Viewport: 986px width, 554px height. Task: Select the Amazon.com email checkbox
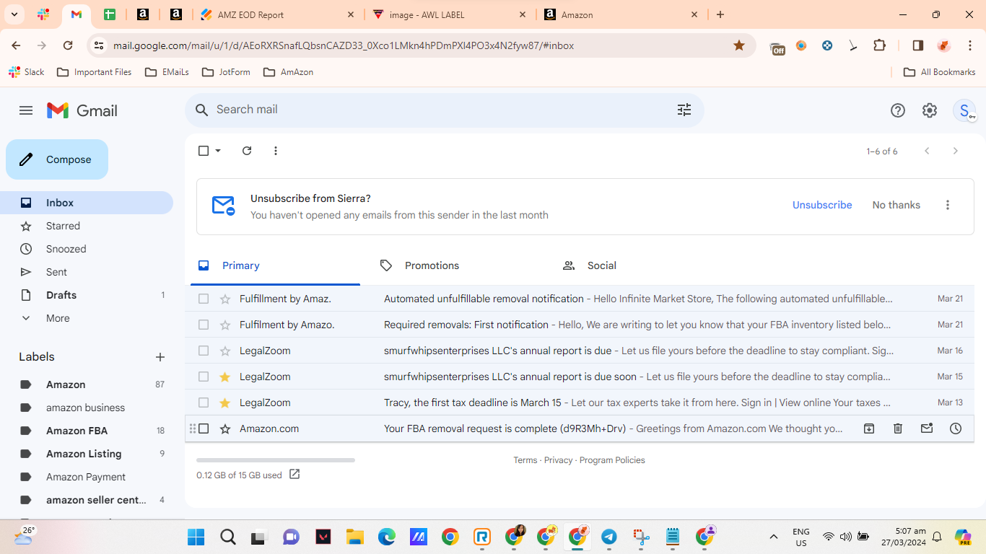[204, 428]
